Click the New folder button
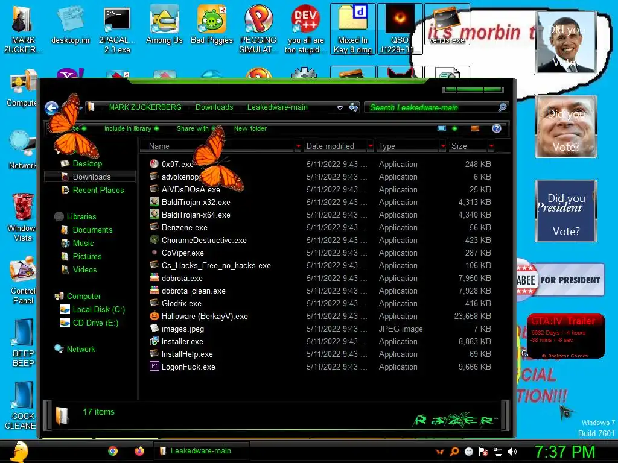Screen dimensions: 618x463 [250, 128]
